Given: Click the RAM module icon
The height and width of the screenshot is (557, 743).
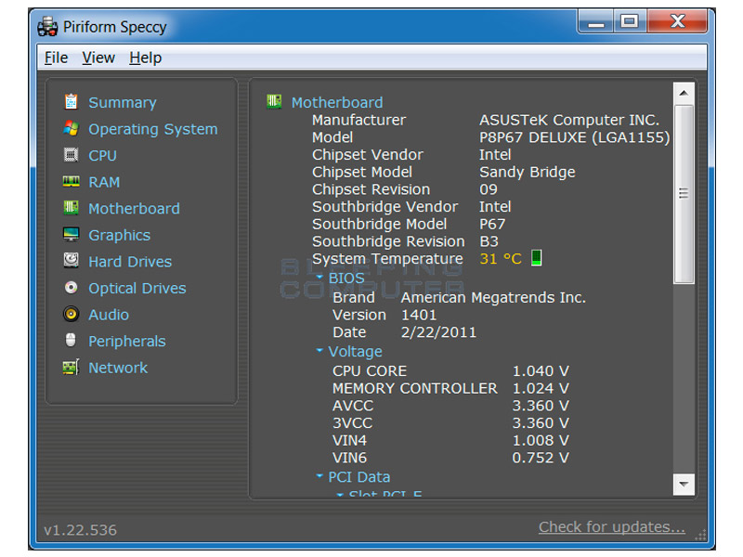Looking at the screenshot, I should click(x=72, y=181).
